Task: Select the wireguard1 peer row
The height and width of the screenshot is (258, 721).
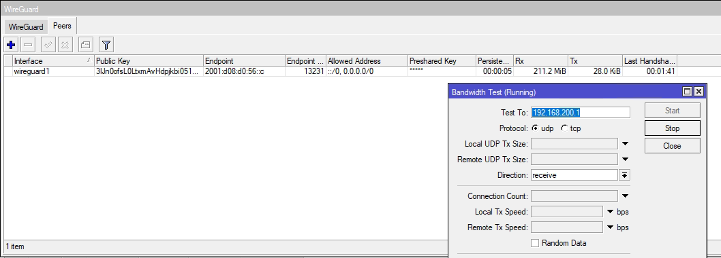Action: pyautogui.click(x=340, y=71)
